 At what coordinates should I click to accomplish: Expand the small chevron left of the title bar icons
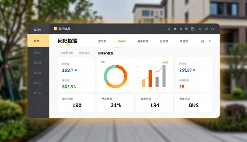coord(162,29)
